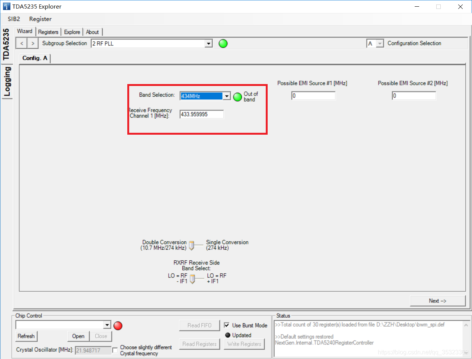This screenshot has width=472, height=359.
Task: Click the Next --> button
Action: point(437,301)
